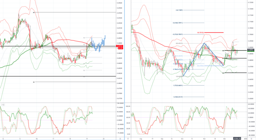Select the 1.618(0.65137) Fibonacci extension label
This screenshot has width=256, height=140.
(178, 97)
